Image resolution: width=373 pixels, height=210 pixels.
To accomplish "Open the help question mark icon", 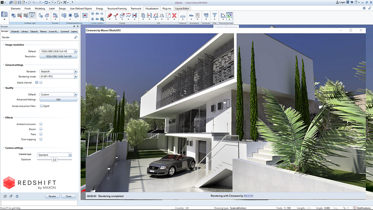I will point(356,2).
